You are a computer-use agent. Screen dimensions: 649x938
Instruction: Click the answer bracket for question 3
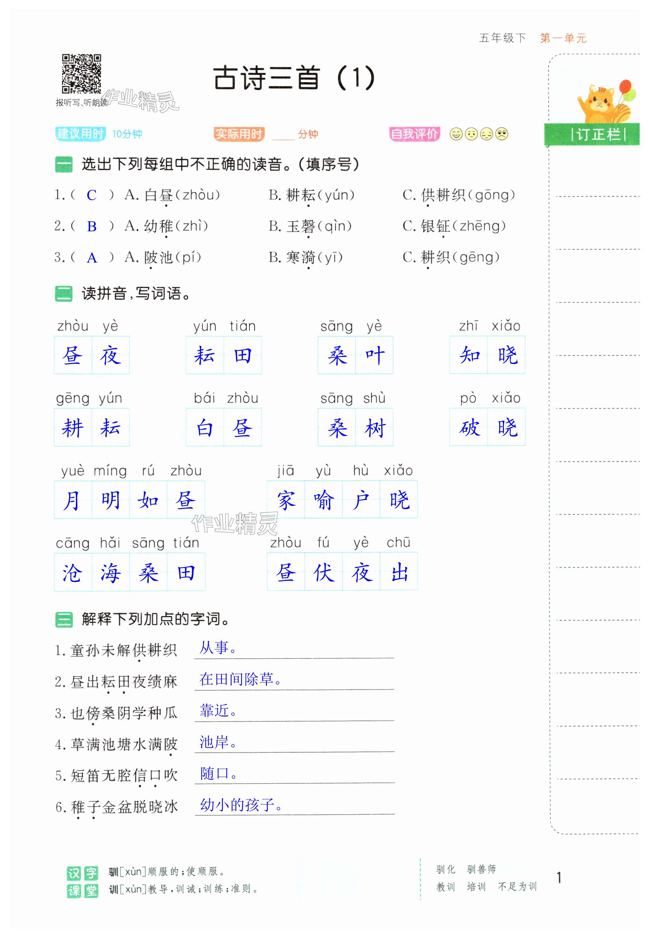click(x=92, y=257)
